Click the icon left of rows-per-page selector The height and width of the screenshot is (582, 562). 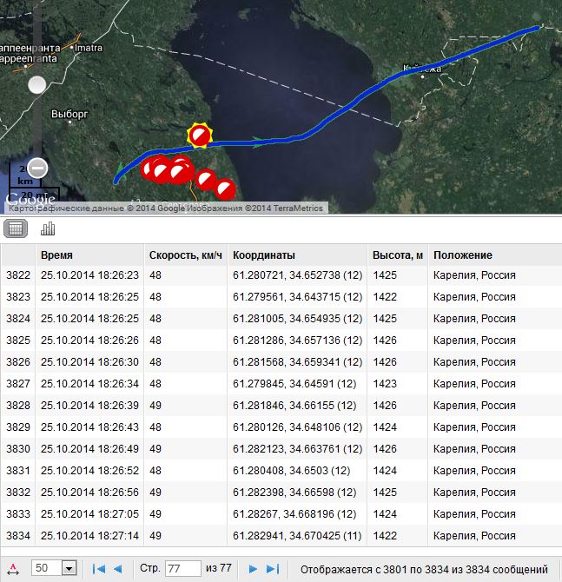[11, 569]
